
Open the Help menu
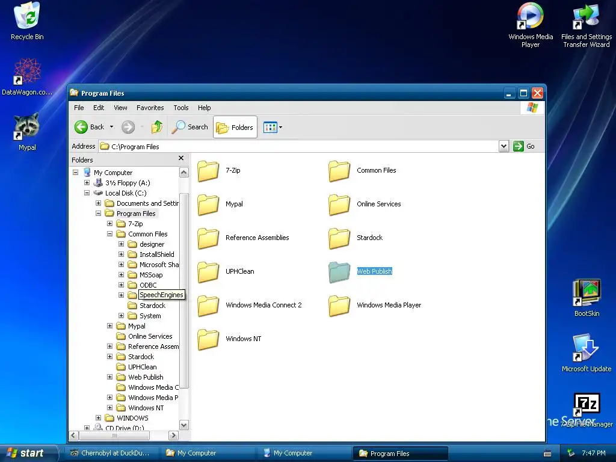pos(204,108)
